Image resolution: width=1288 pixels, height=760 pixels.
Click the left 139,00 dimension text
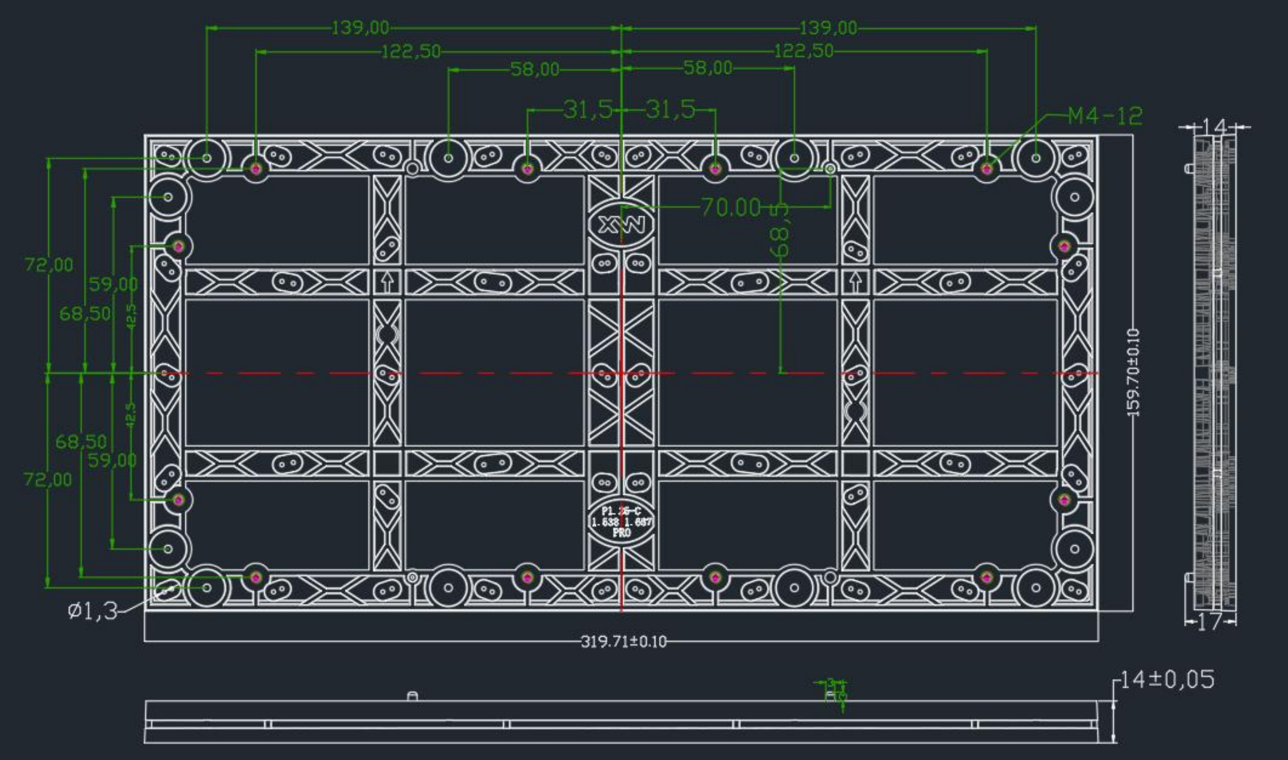(x=360, y=28)
